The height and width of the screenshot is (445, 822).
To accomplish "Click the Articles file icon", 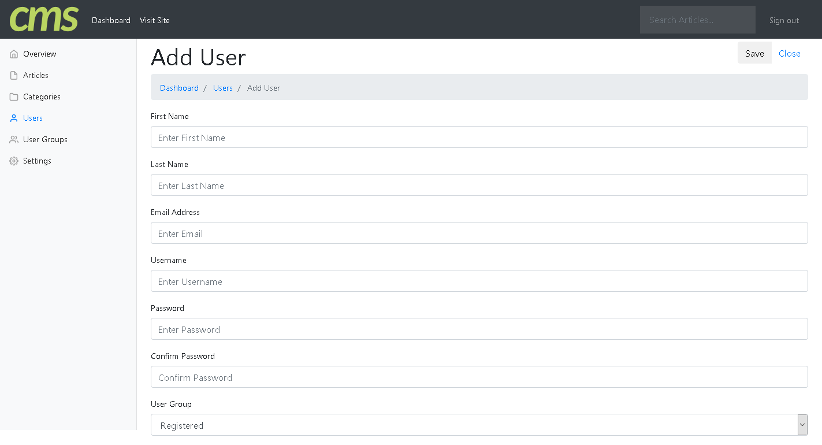I will tap(14, 76).
